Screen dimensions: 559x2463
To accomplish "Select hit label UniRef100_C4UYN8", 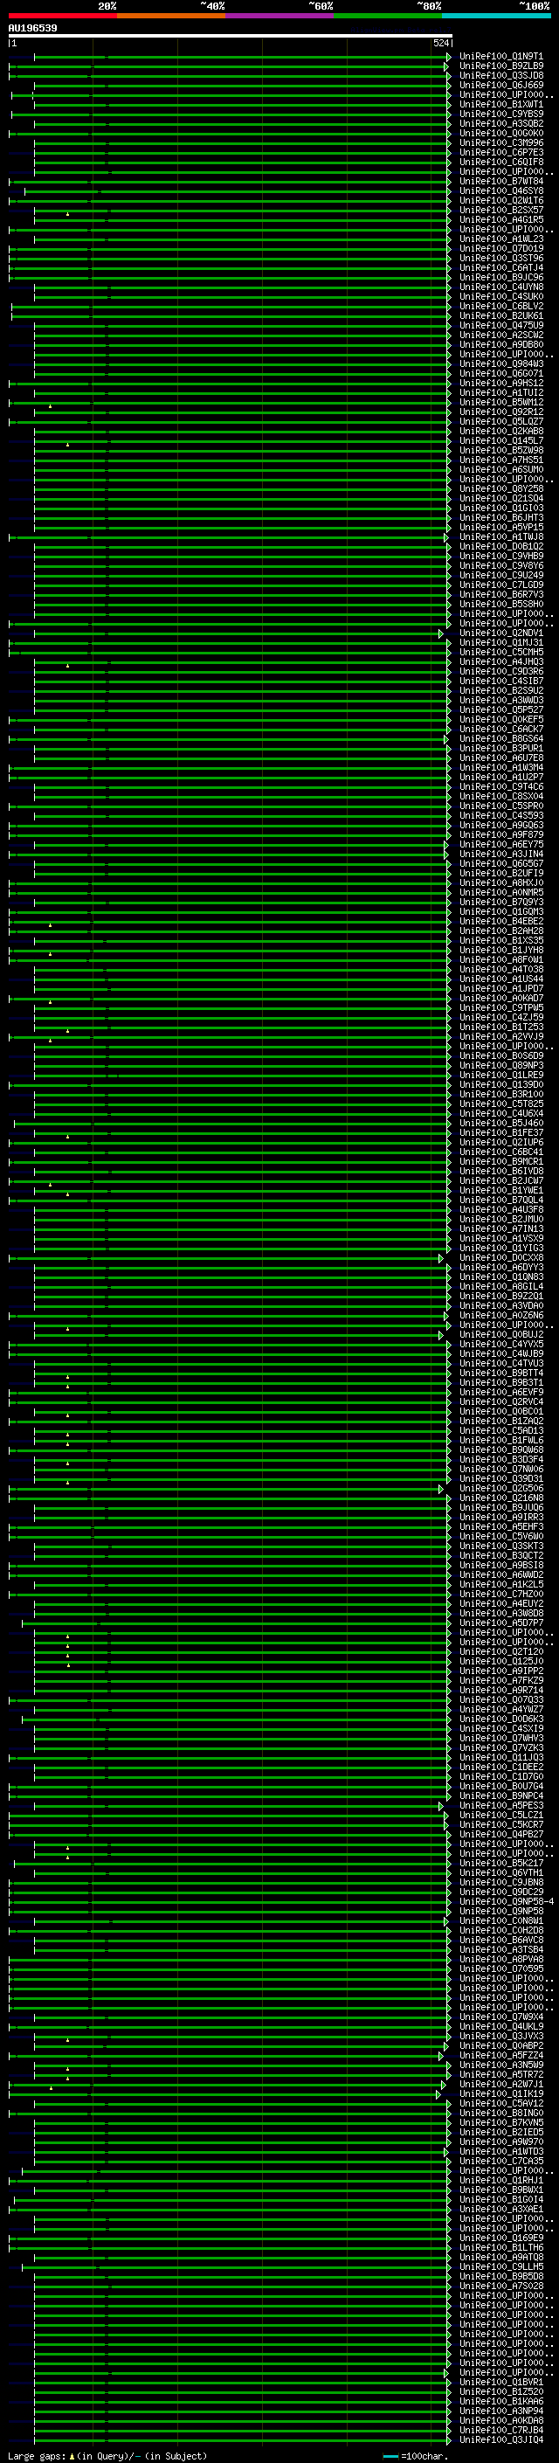I will [501, 287].
